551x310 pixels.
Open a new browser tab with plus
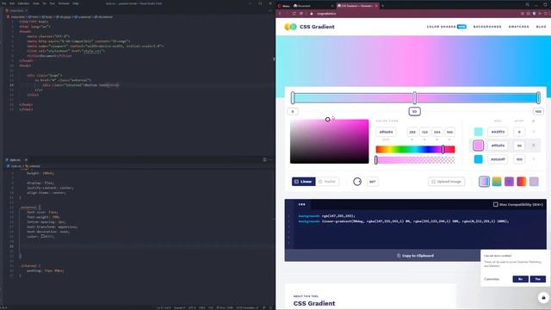click(382, 6)
